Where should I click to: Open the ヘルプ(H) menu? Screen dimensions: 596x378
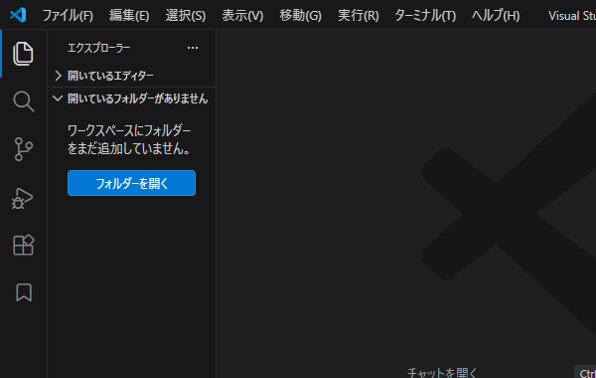(x=496, y=16)
